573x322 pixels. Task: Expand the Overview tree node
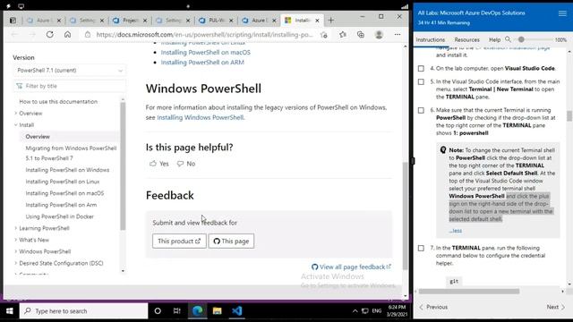click(16, 114)
